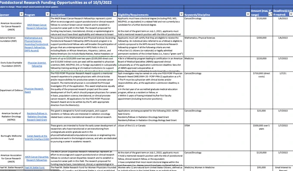The width and height of the screenshot is (293, 171).
Task: Open Residents/Fellows in Radiation Oncology Seed Grant link
Action: pyautogui.click(x=37, y=116)
